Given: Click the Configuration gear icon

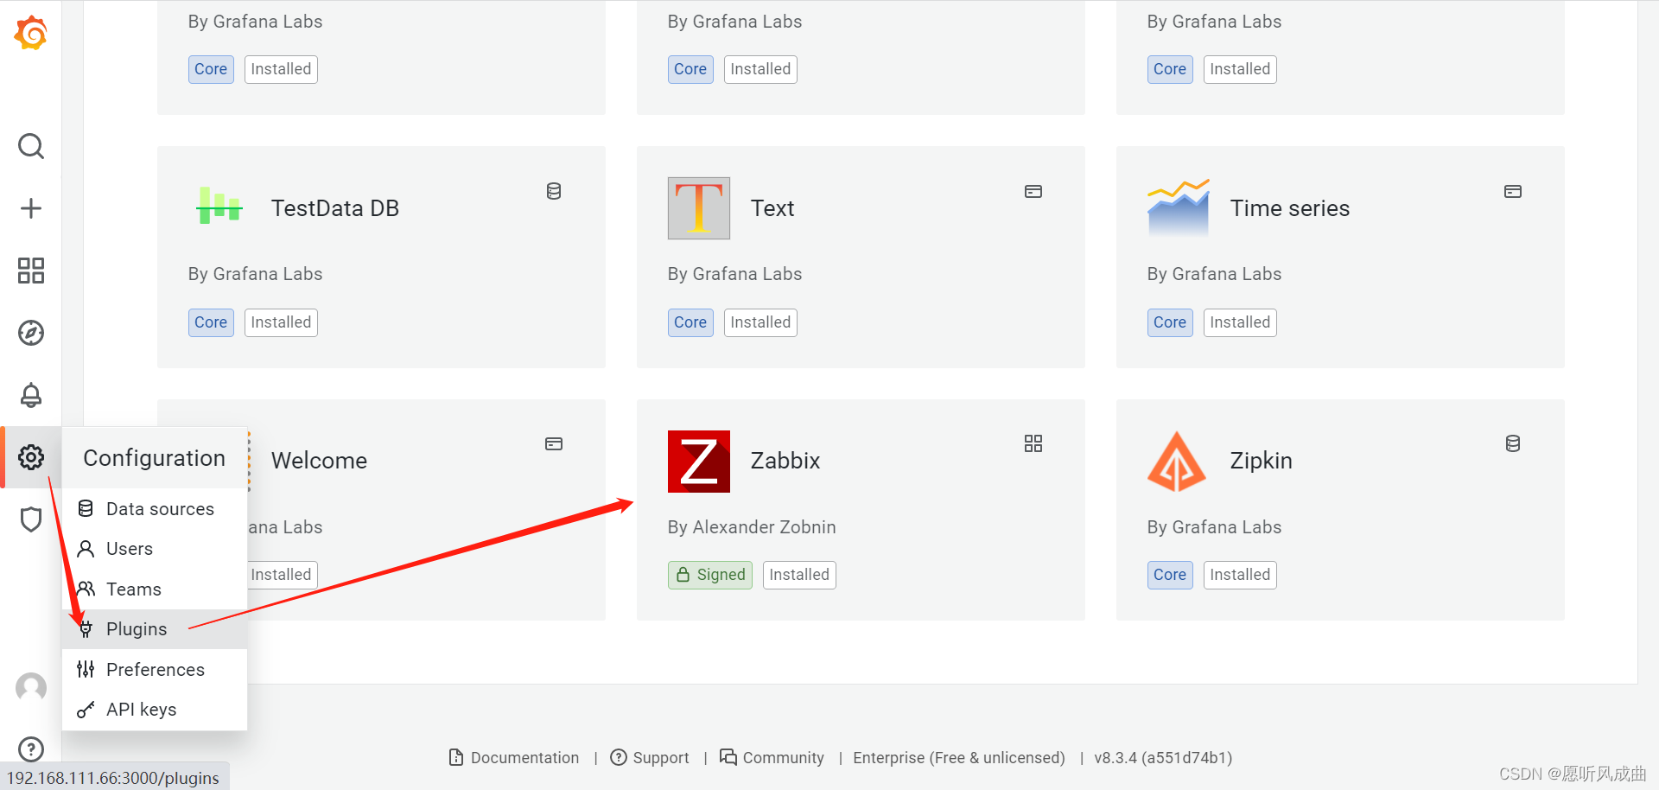Looking at the screenshot, I should 31,457.
